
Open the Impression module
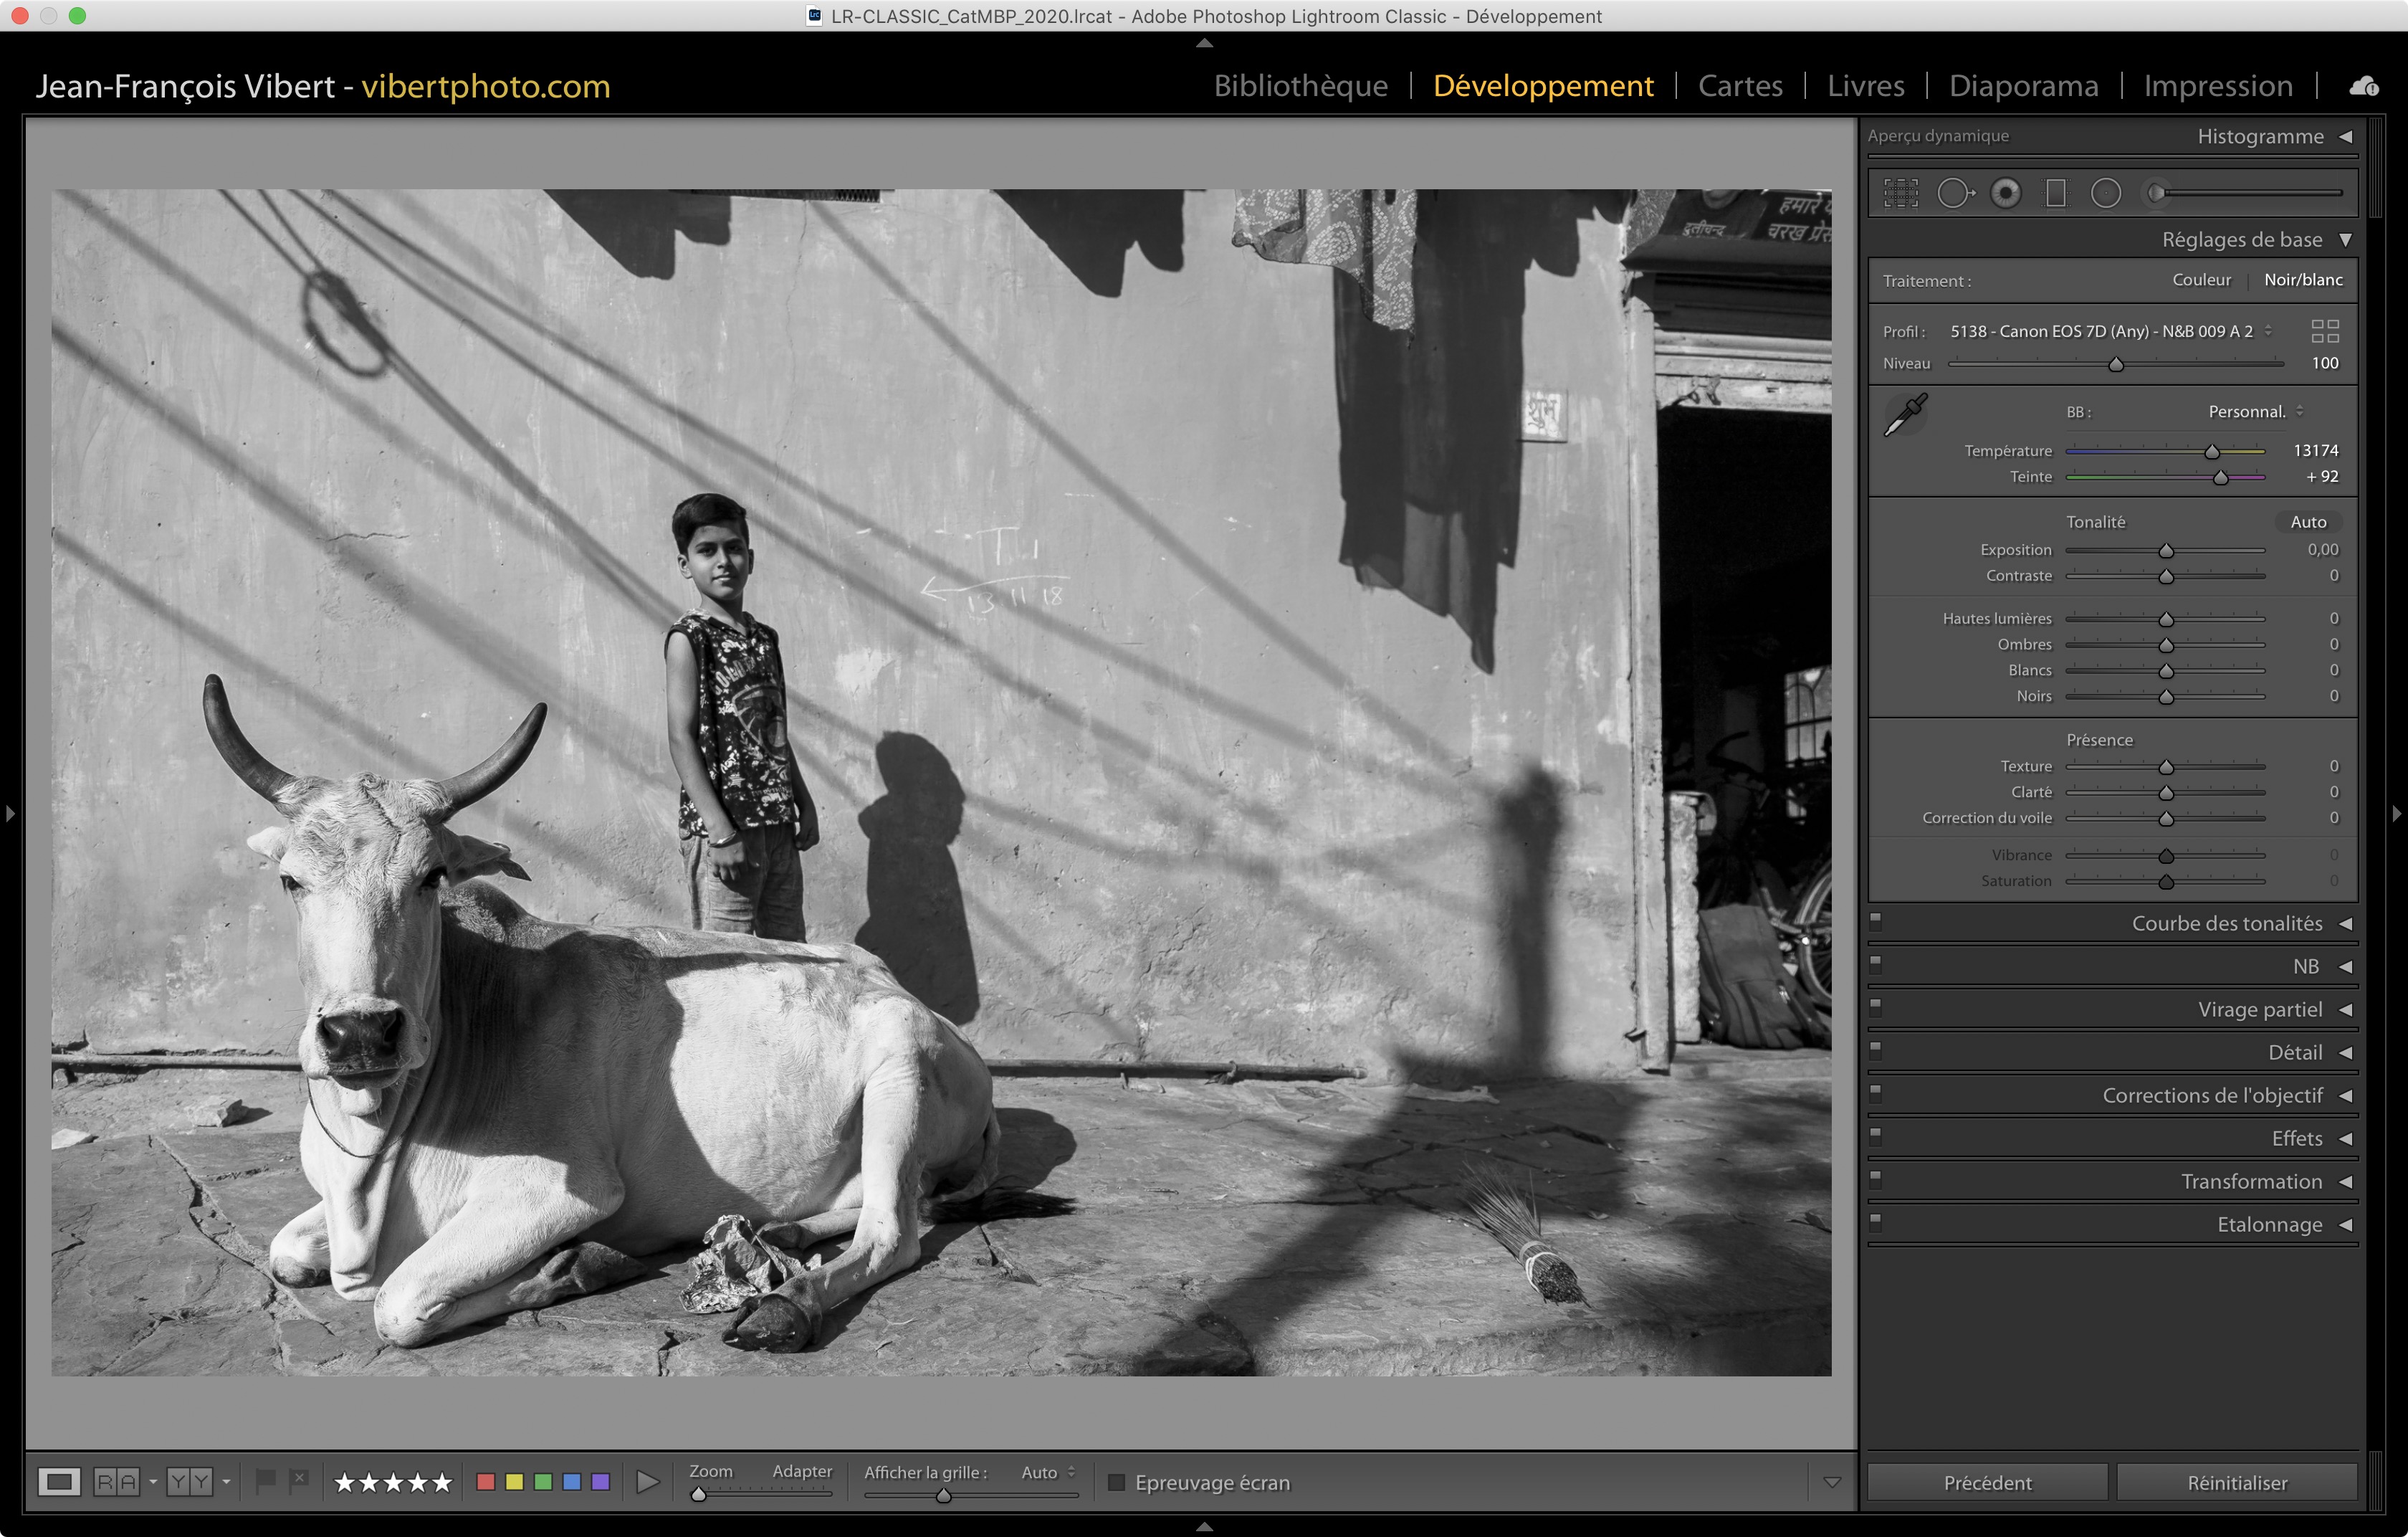[2218, 86]
